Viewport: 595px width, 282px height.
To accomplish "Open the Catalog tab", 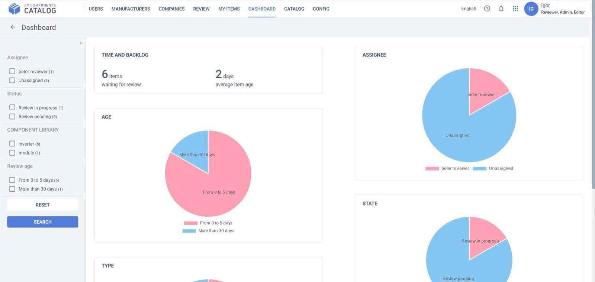I will click(294, 9).
